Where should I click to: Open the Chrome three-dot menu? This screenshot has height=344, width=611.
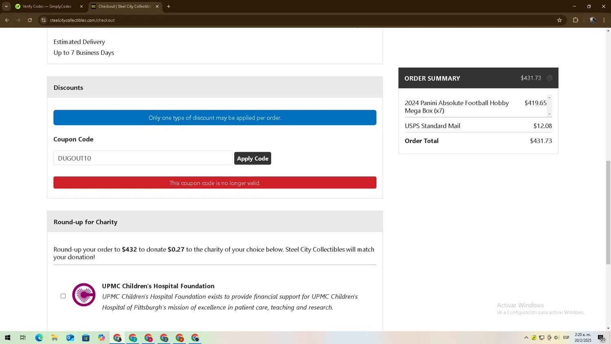604,20
